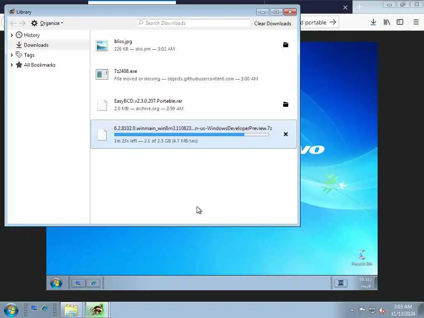Cancel the WindowsDeveloperPreview.7z download
This screenshot has width=424, height=318.
click(x=286, y=134)
